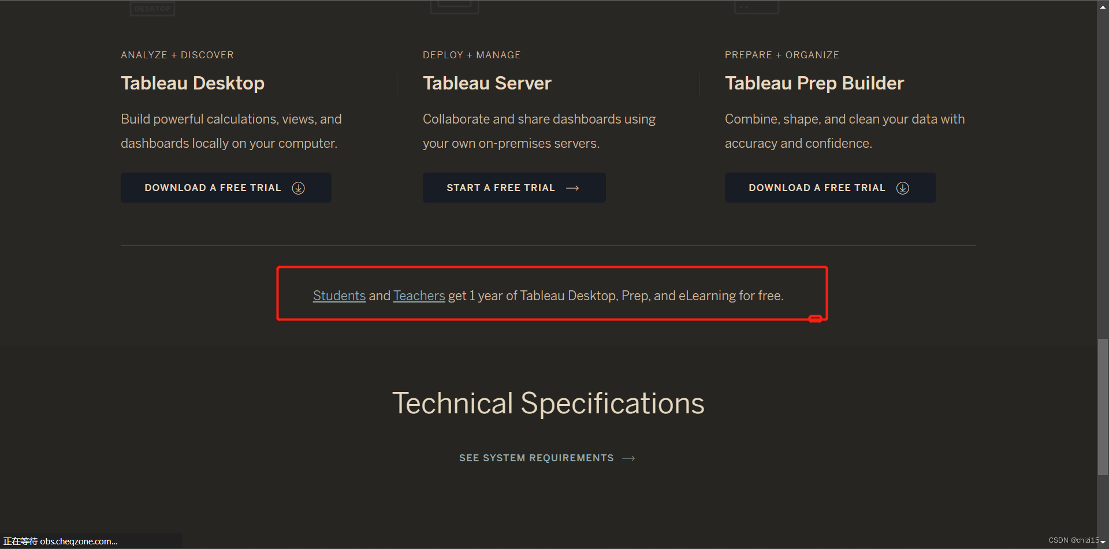Click the Technical Specifications heading
The height and width of the screenshot is (549, 1109).
[548, 403]
